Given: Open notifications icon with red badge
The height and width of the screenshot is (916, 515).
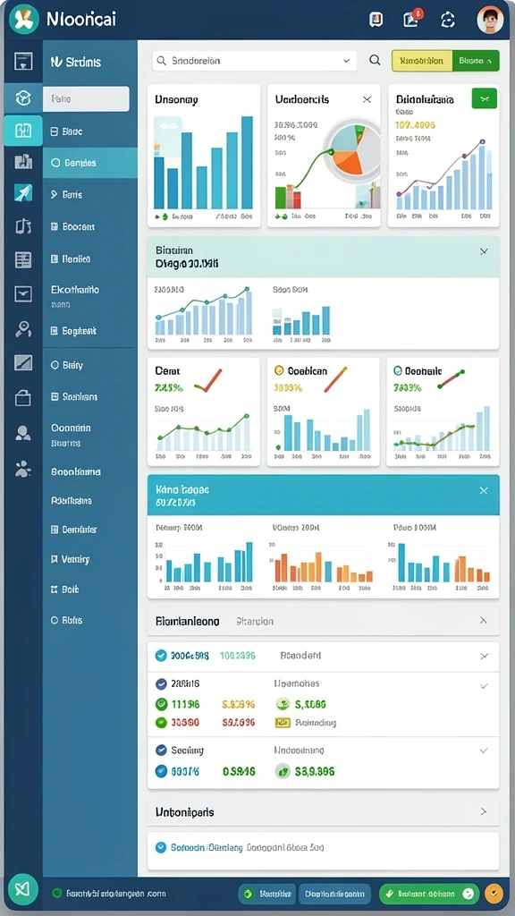Looking at the screenshot, I should click(411, 19).
